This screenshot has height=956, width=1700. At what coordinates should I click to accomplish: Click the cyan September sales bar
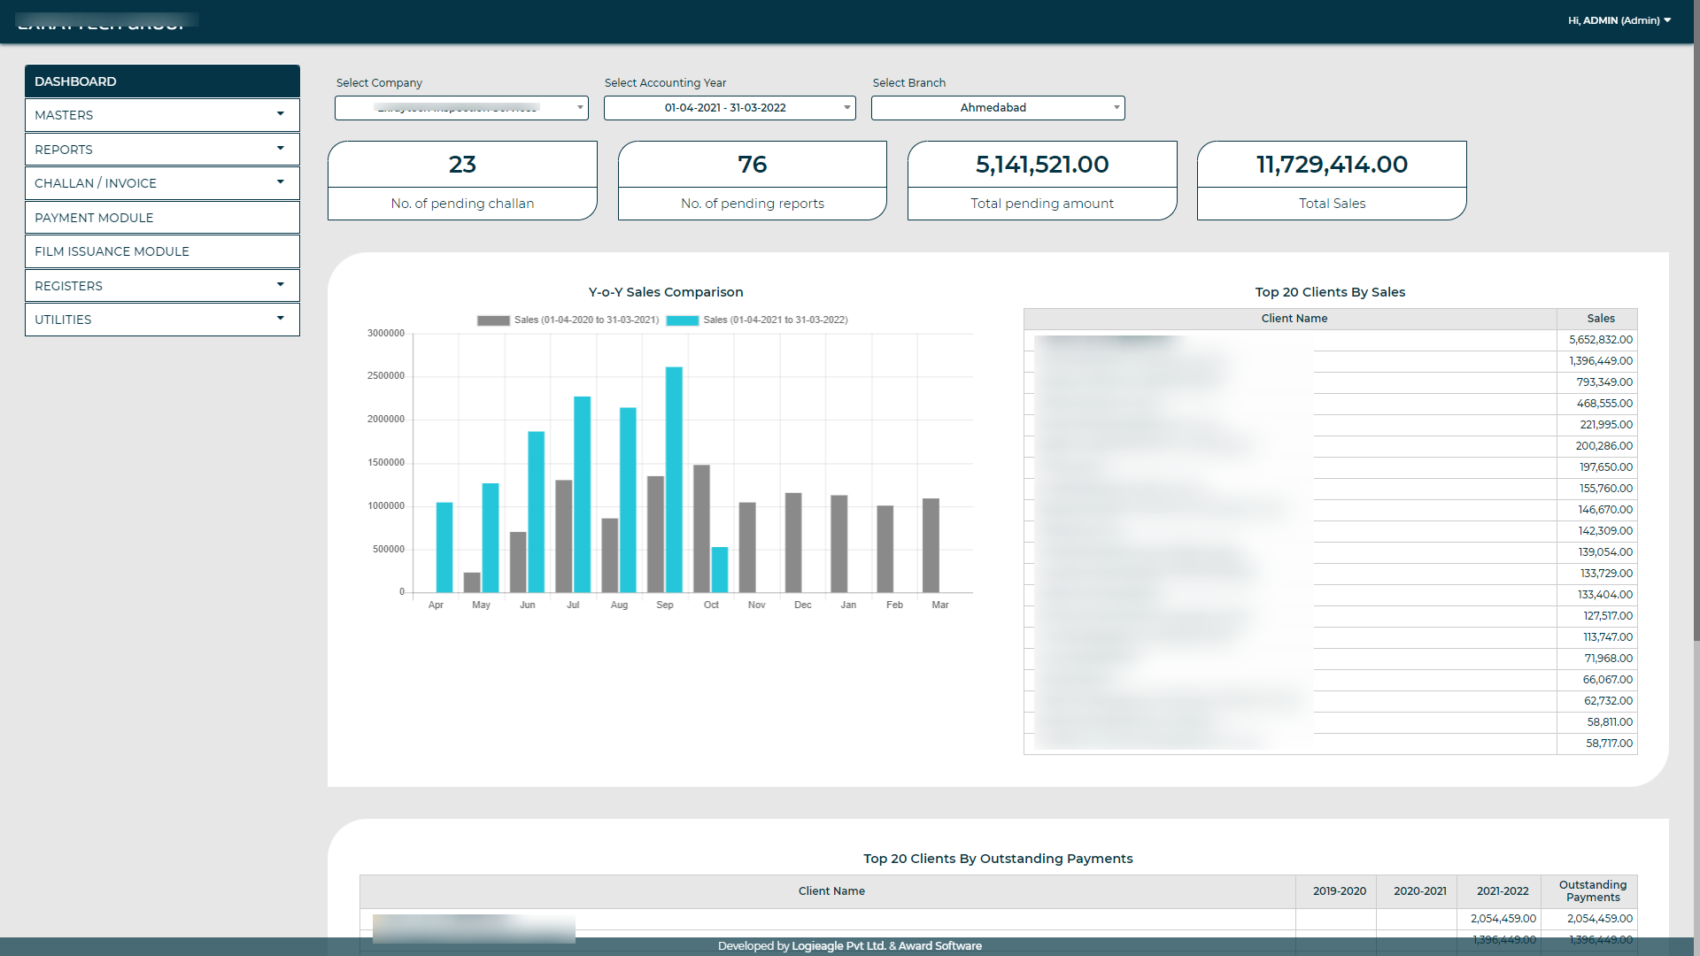pyautogui.click(x=674, y=479)
